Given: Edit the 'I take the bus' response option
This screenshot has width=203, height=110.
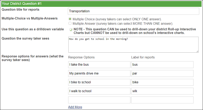Looking at the screenshot, I should coord(99,65).
